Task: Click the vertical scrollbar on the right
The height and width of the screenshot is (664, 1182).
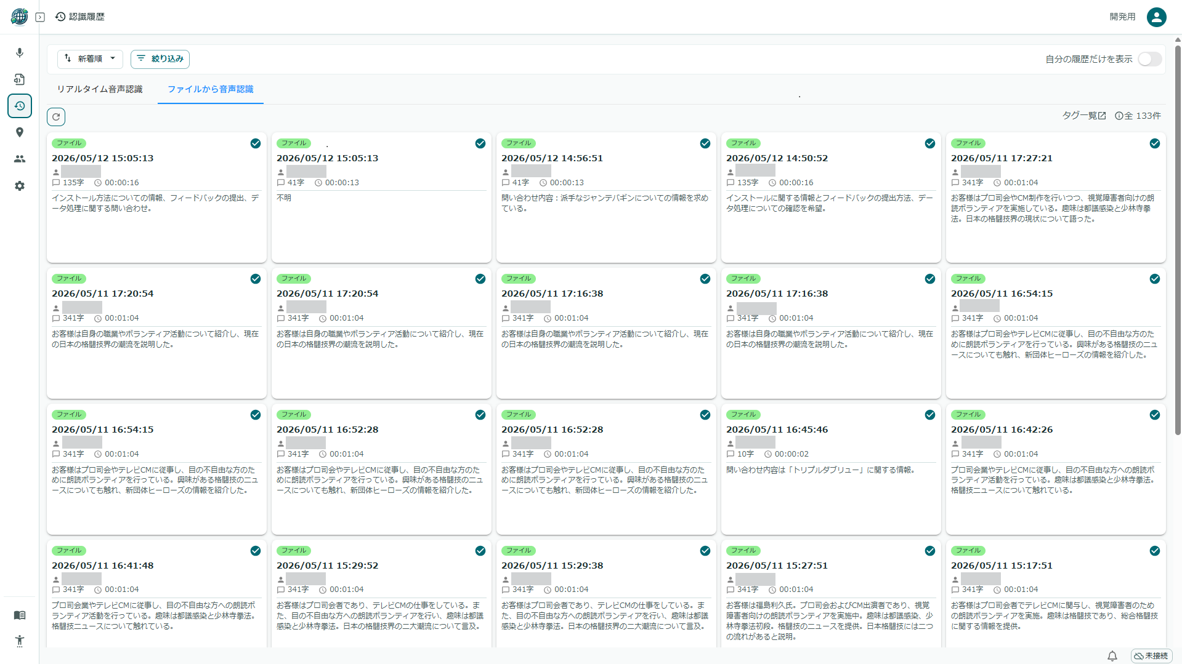Action: [x=1178, y=240]
